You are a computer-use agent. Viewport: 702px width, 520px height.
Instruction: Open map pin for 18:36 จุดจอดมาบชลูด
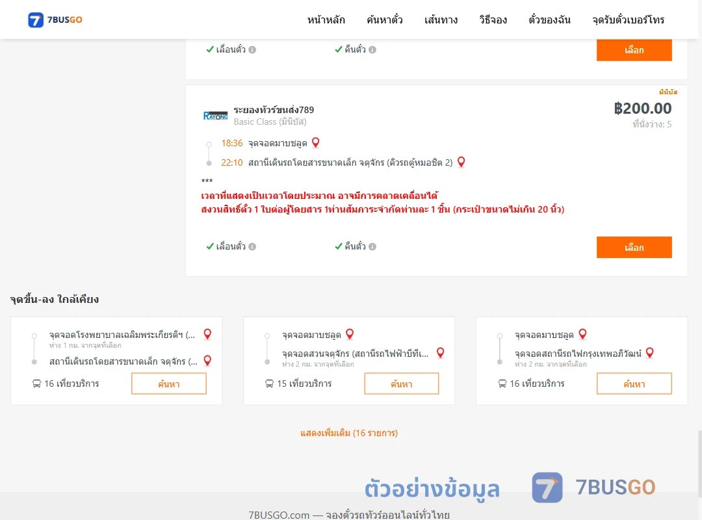(x=316, y=142)
